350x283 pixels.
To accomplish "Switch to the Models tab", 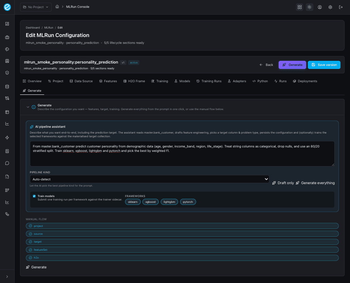I will point(182,81).
